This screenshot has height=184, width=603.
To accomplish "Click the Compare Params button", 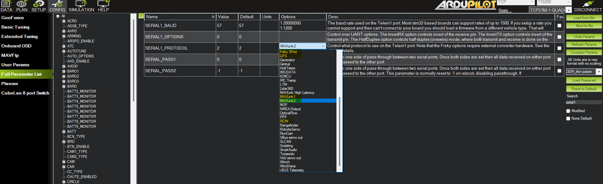I will pos(584,52).
